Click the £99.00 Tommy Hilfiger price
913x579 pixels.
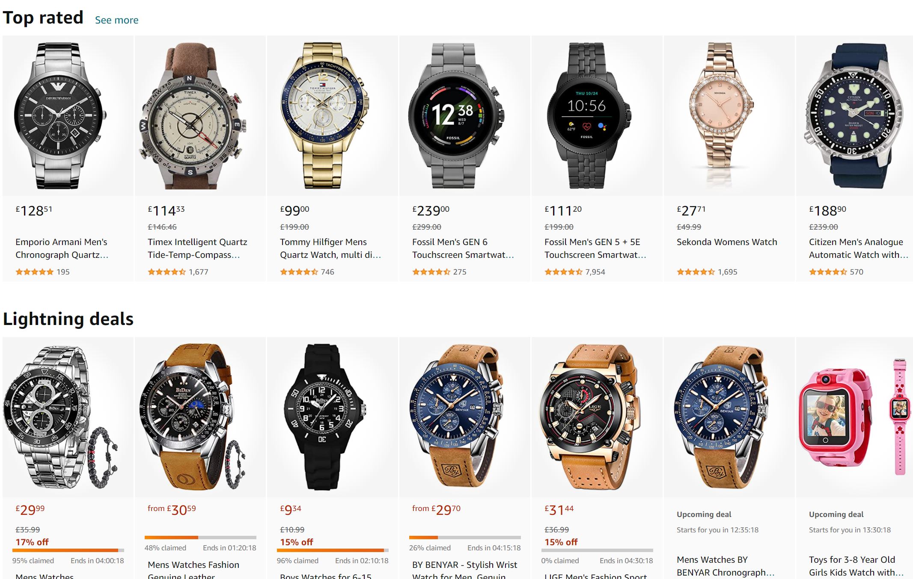(294, 210)
